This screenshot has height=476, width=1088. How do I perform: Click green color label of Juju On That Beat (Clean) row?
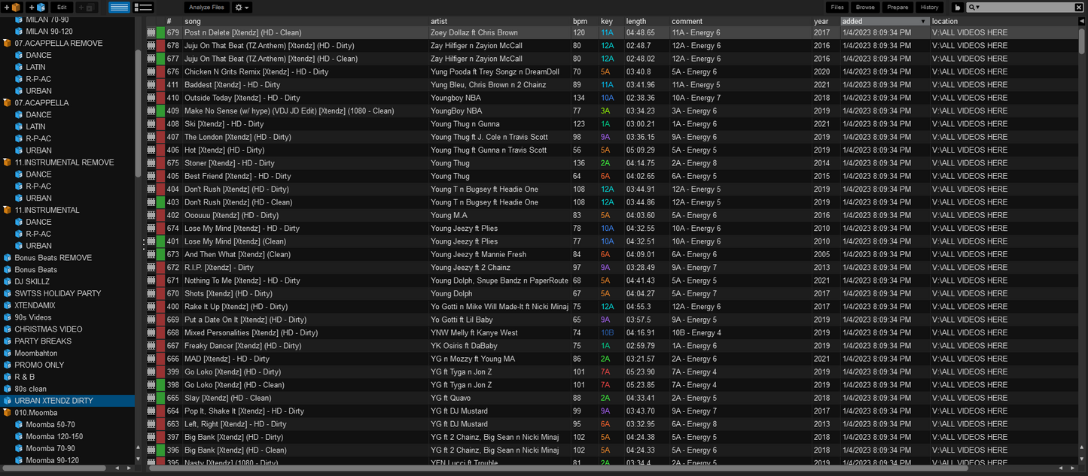[160, 59]
